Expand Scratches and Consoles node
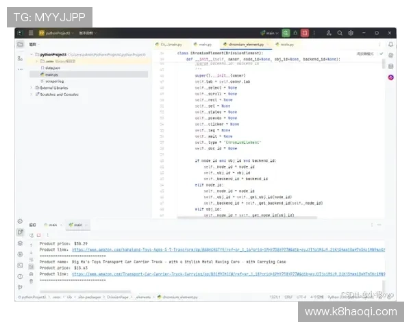 tap(32, 94)
